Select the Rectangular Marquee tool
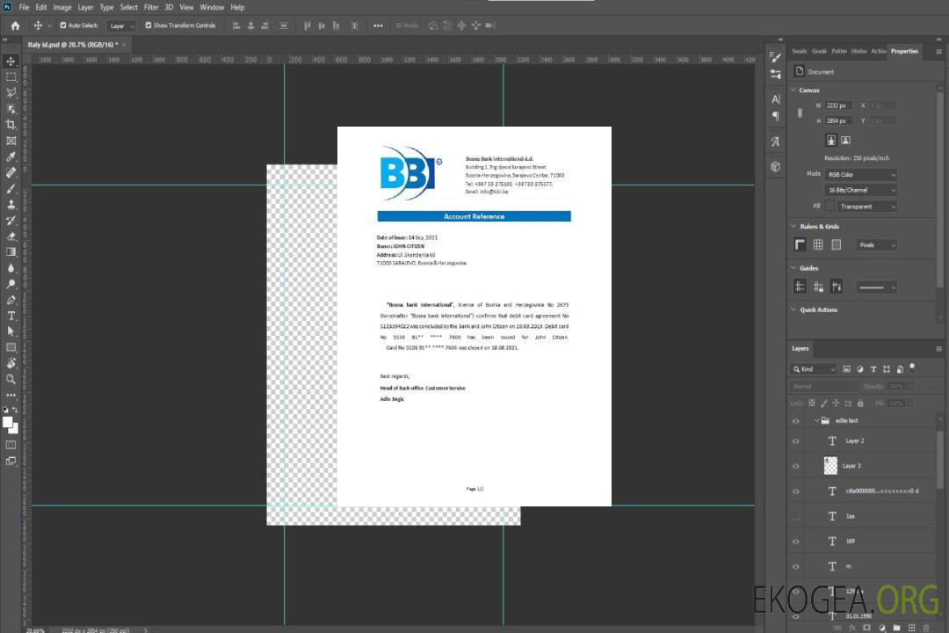 point(11,77)
